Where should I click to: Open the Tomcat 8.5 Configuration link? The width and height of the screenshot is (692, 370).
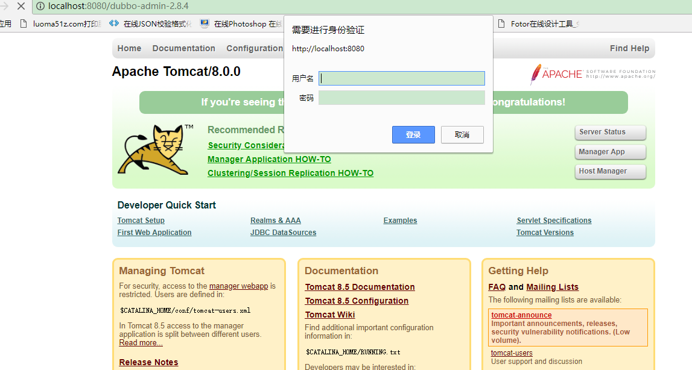tap(357, 301)
